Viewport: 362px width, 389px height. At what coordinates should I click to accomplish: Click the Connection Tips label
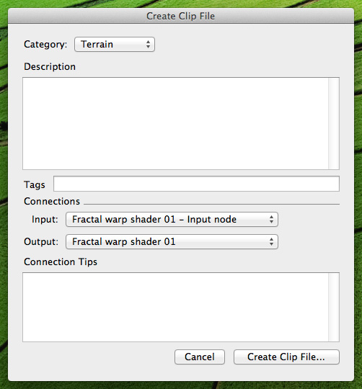(x=61, y=262)
